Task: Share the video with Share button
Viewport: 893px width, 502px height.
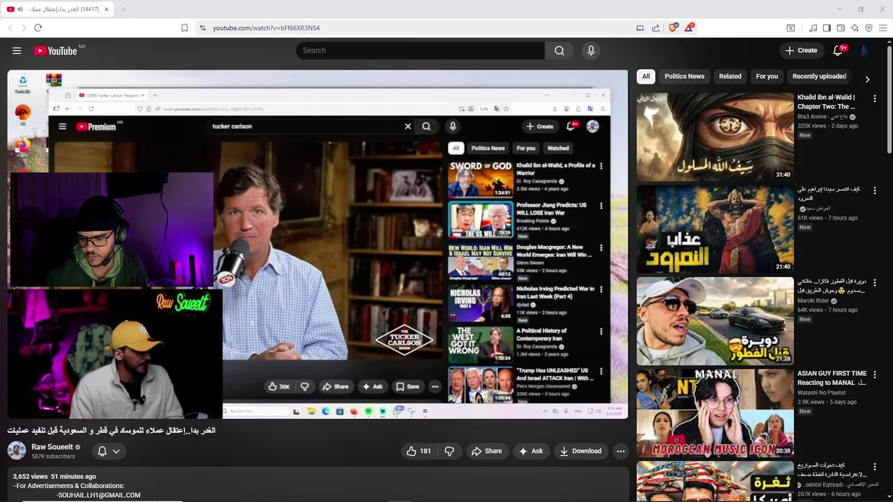Action: pos(486,451)
